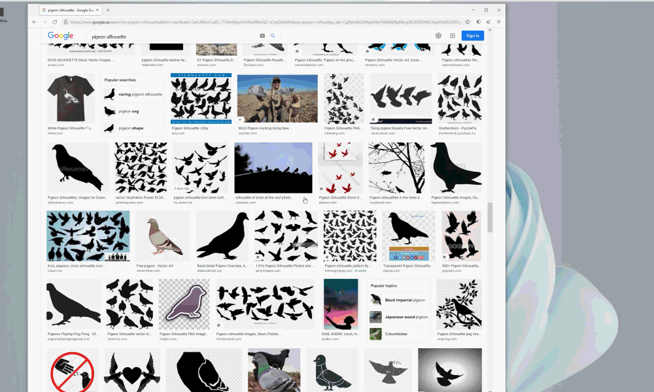Open the shield protection icon in the toolbar
The image size is (654, 392).
pyautogui.click(x=479, y=22)
